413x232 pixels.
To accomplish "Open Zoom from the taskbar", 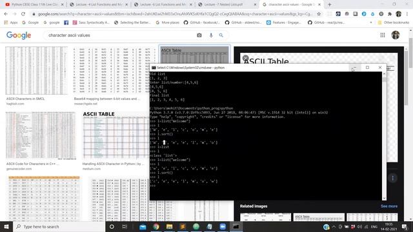I will pyautogui.click(x=223, y=226).
